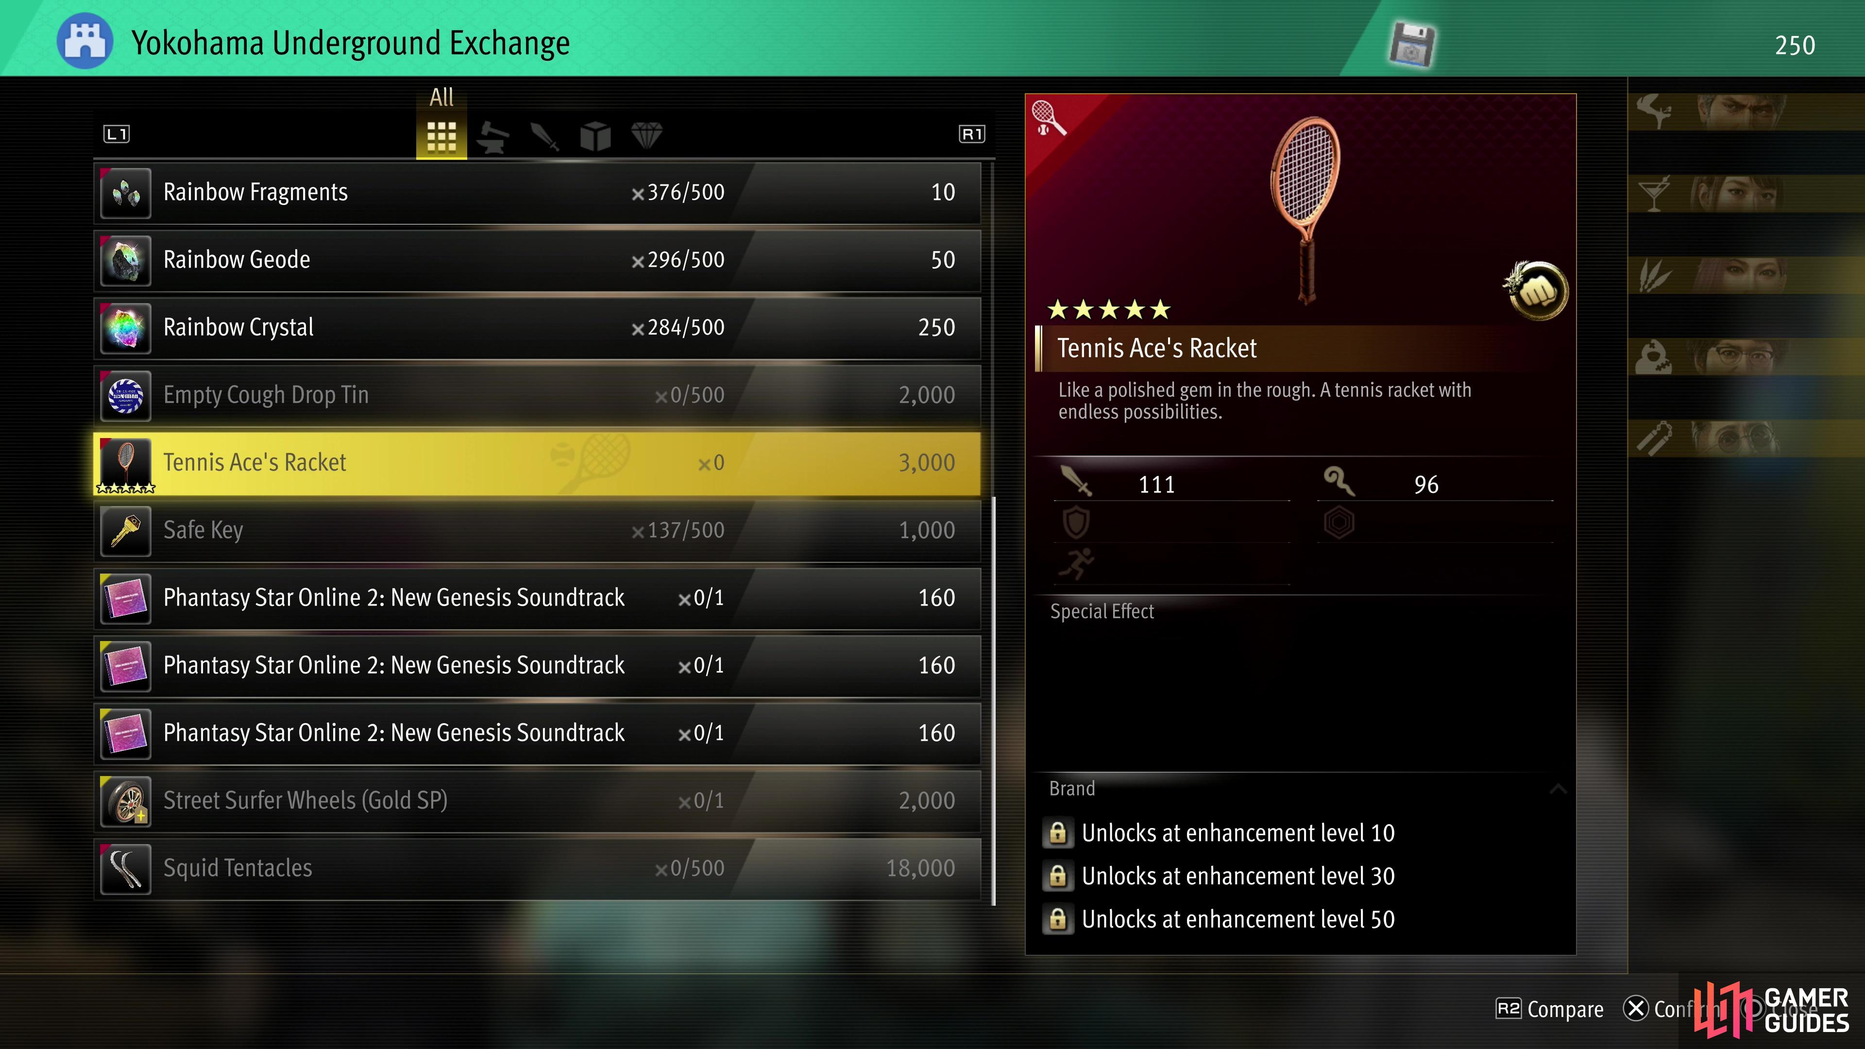Click the L1 previous category button

tap(117, 134)
